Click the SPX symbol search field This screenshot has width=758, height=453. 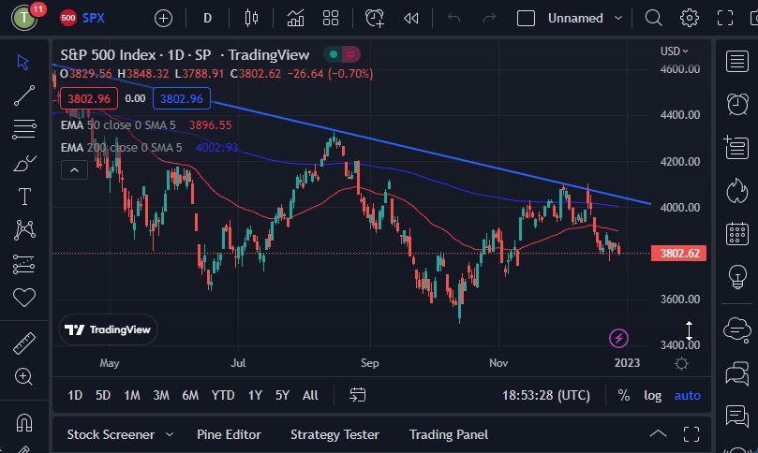coord(93,18)
